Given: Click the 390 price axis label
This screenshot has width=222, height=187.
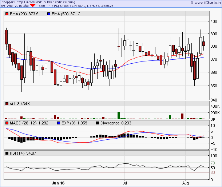Looking at the screenshot, I should 214,34.
